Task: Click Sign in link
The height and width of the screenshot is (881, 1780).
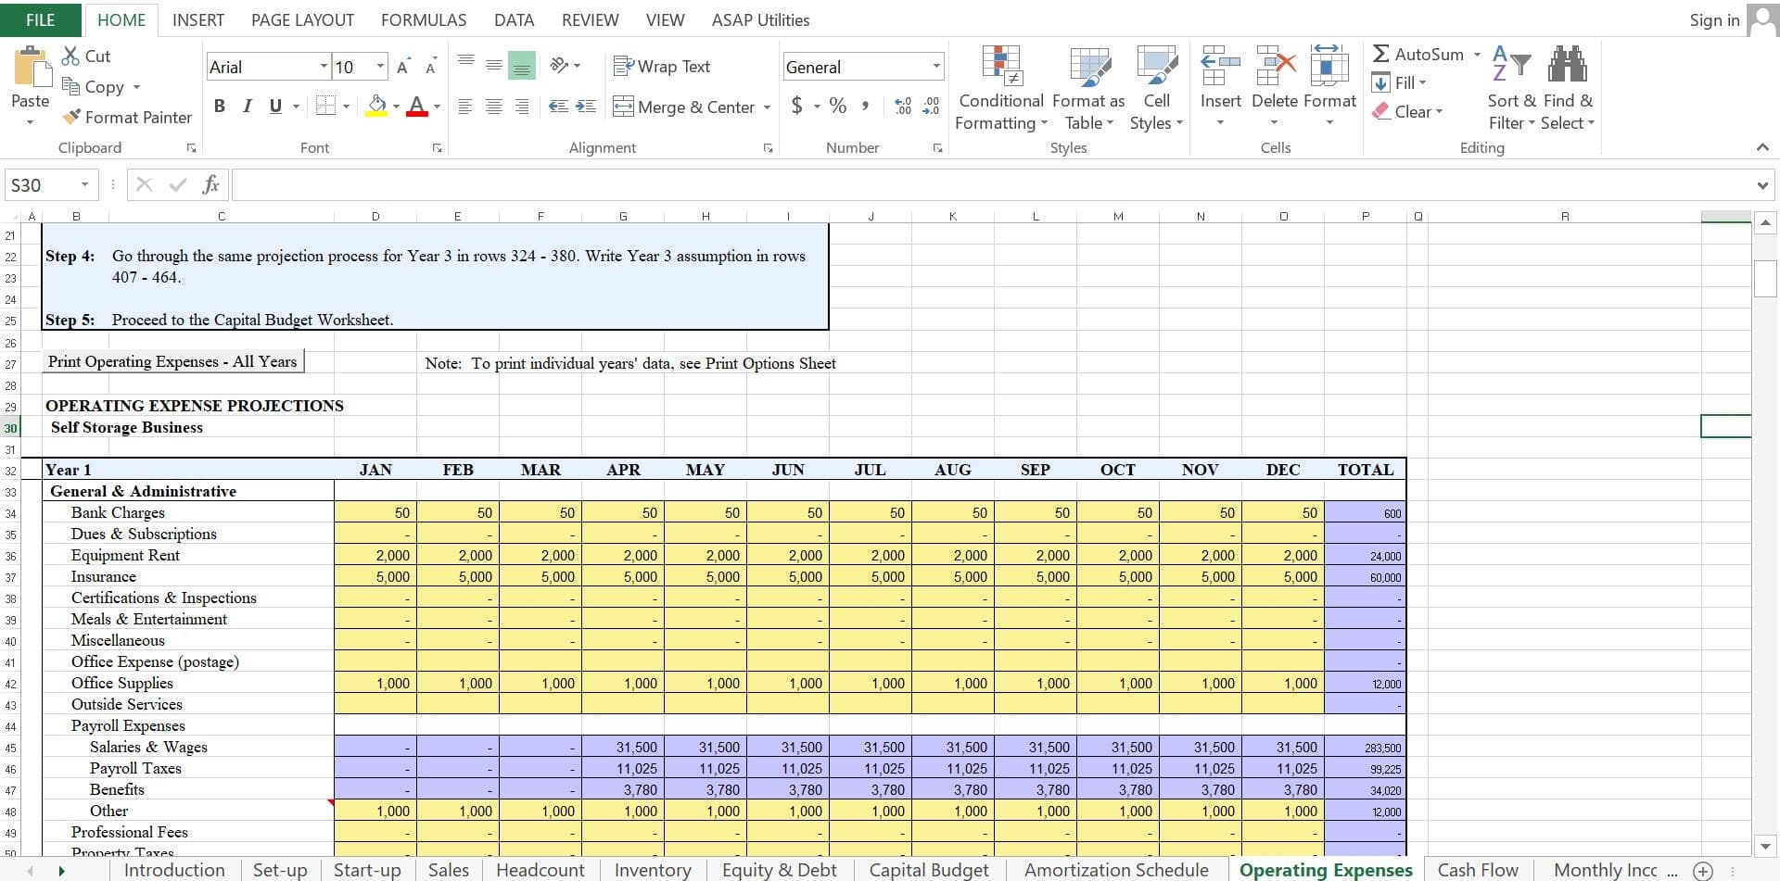Action: click(1713, 19)
